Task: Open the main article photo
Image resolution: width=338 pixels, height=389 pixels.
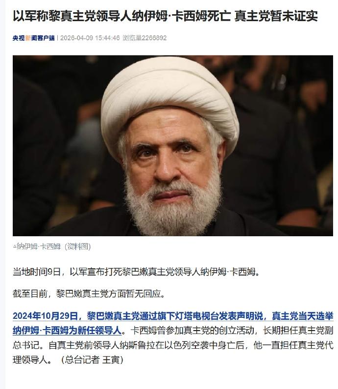Action: coord(173,145)
